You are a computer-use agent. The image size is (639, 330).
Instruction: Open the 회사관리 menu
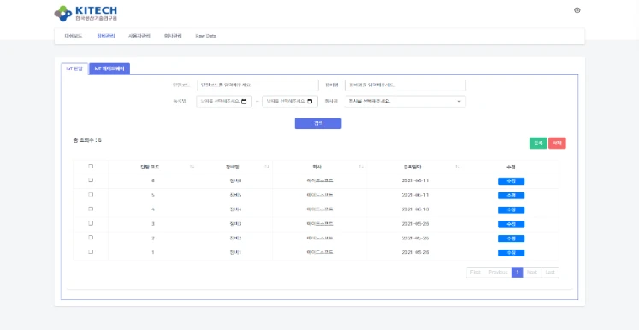[173, 36]
